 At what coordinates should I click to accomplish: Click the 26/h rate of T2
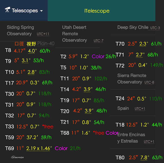click(111, 56)
